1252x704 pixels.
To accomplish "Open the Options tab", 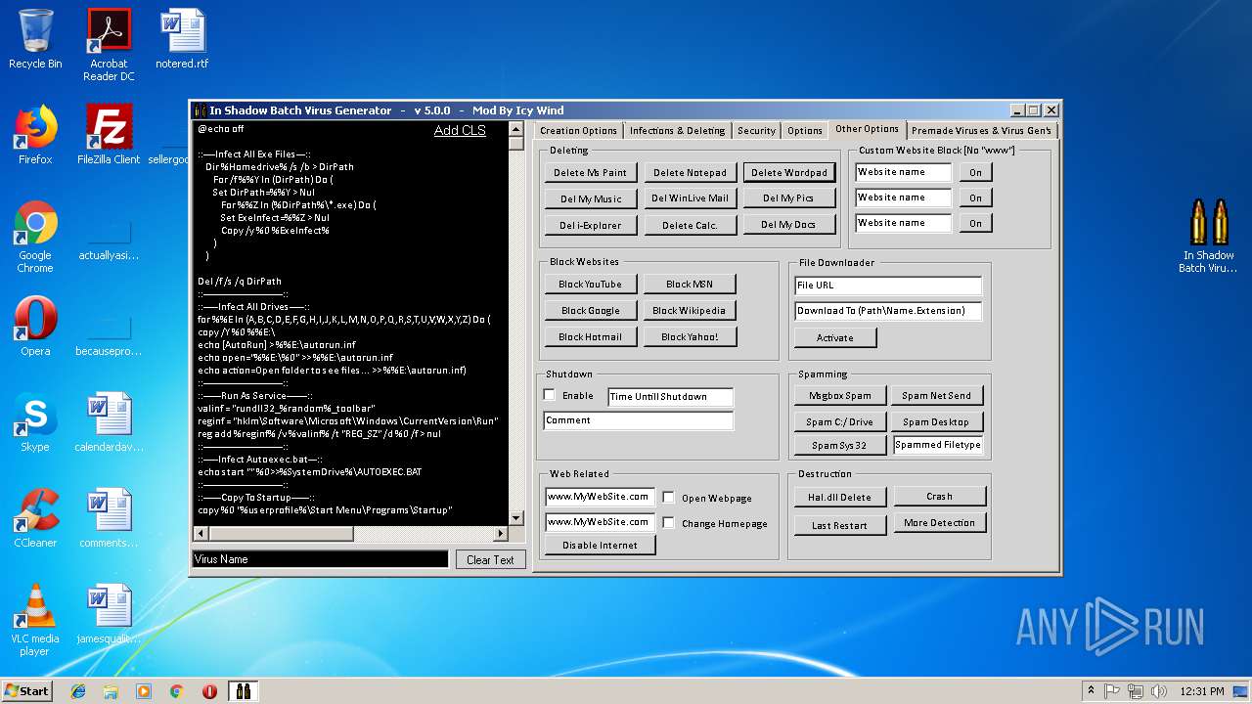I will pos(804,130).
